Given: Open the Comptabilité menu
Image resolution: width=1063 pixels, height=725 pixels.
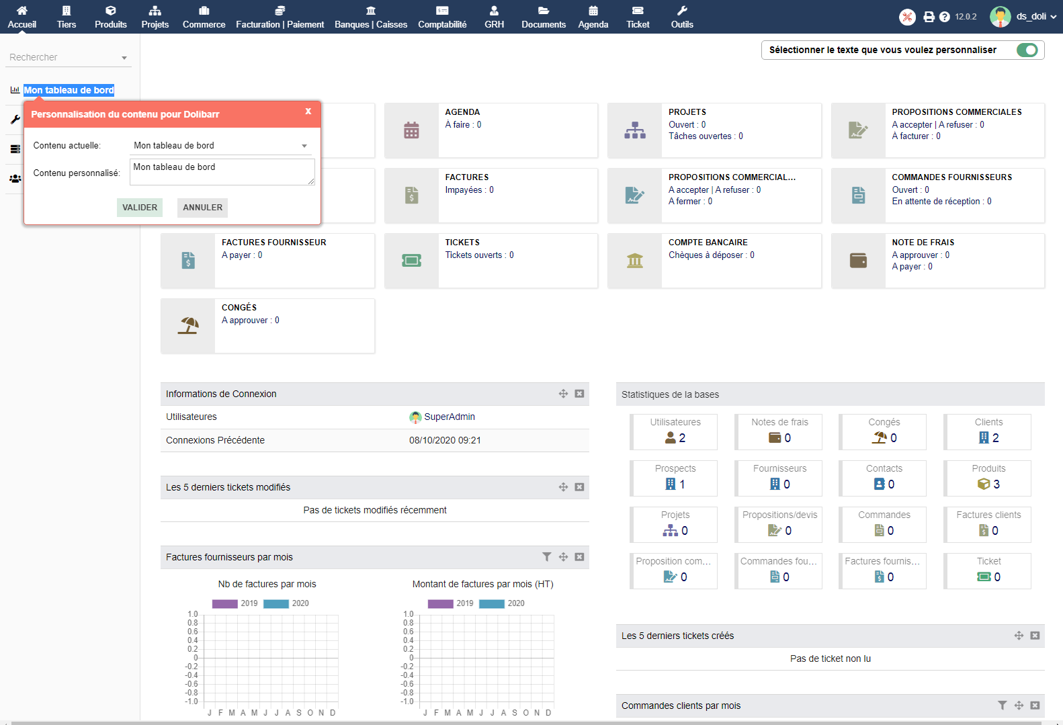Looking at the screenshot, I should point(442,17).
